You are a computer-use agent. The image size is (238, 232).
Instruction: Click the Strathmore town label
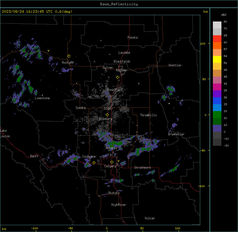click(142, 168)
